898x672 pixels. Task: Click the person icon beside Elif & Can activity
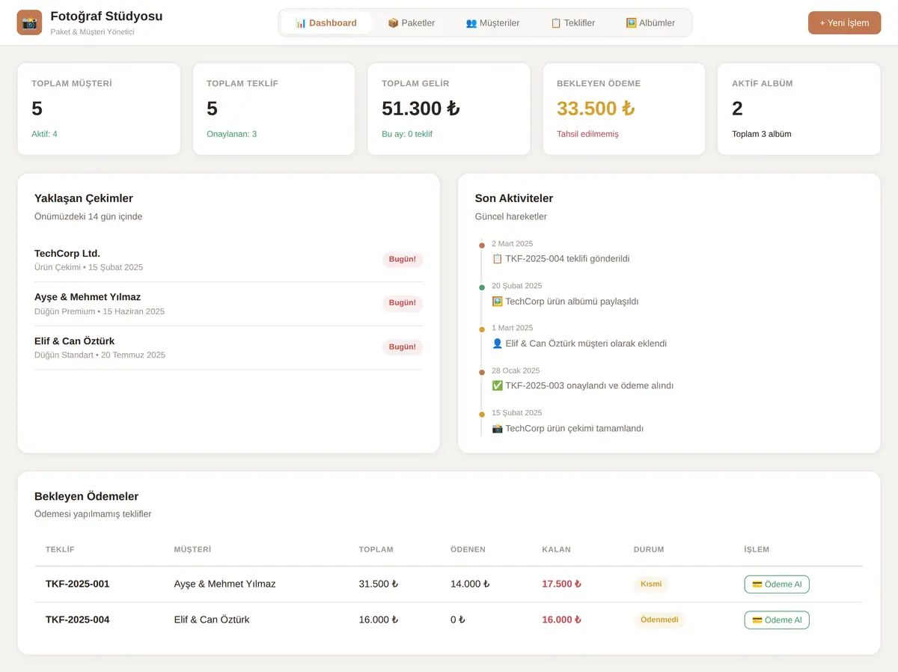click(497, 343)
